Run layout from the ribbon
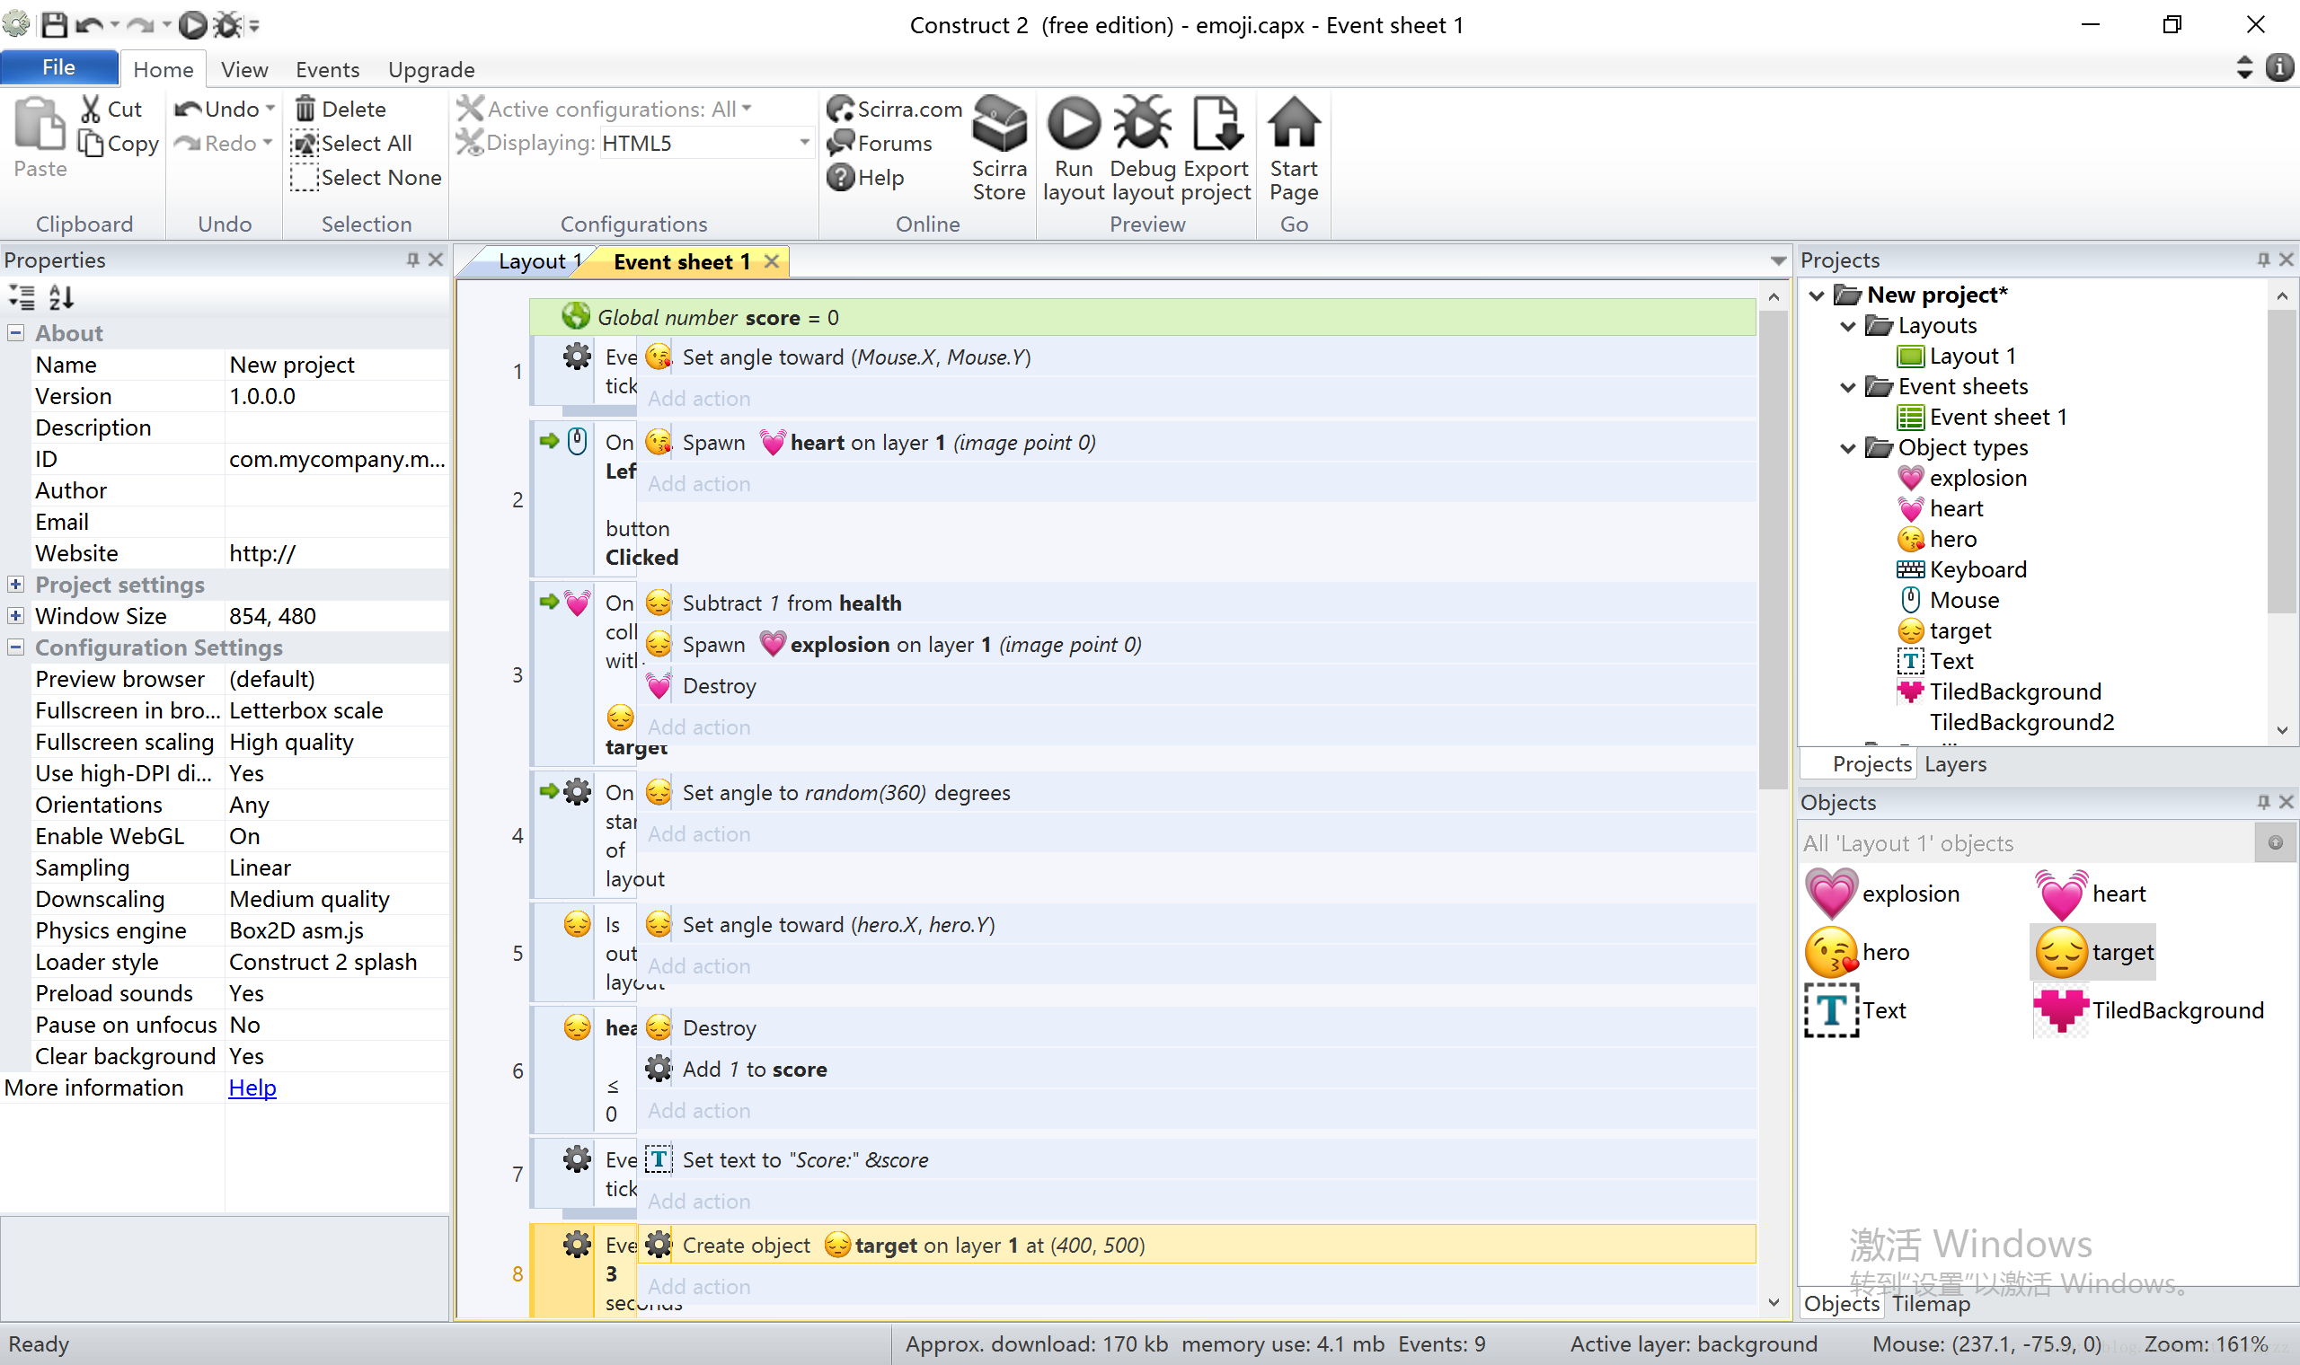 (1074, 147)
